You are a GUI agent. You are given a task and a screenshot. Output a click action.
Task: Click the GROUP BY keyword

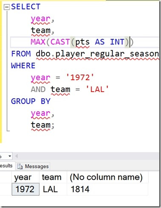31,101
